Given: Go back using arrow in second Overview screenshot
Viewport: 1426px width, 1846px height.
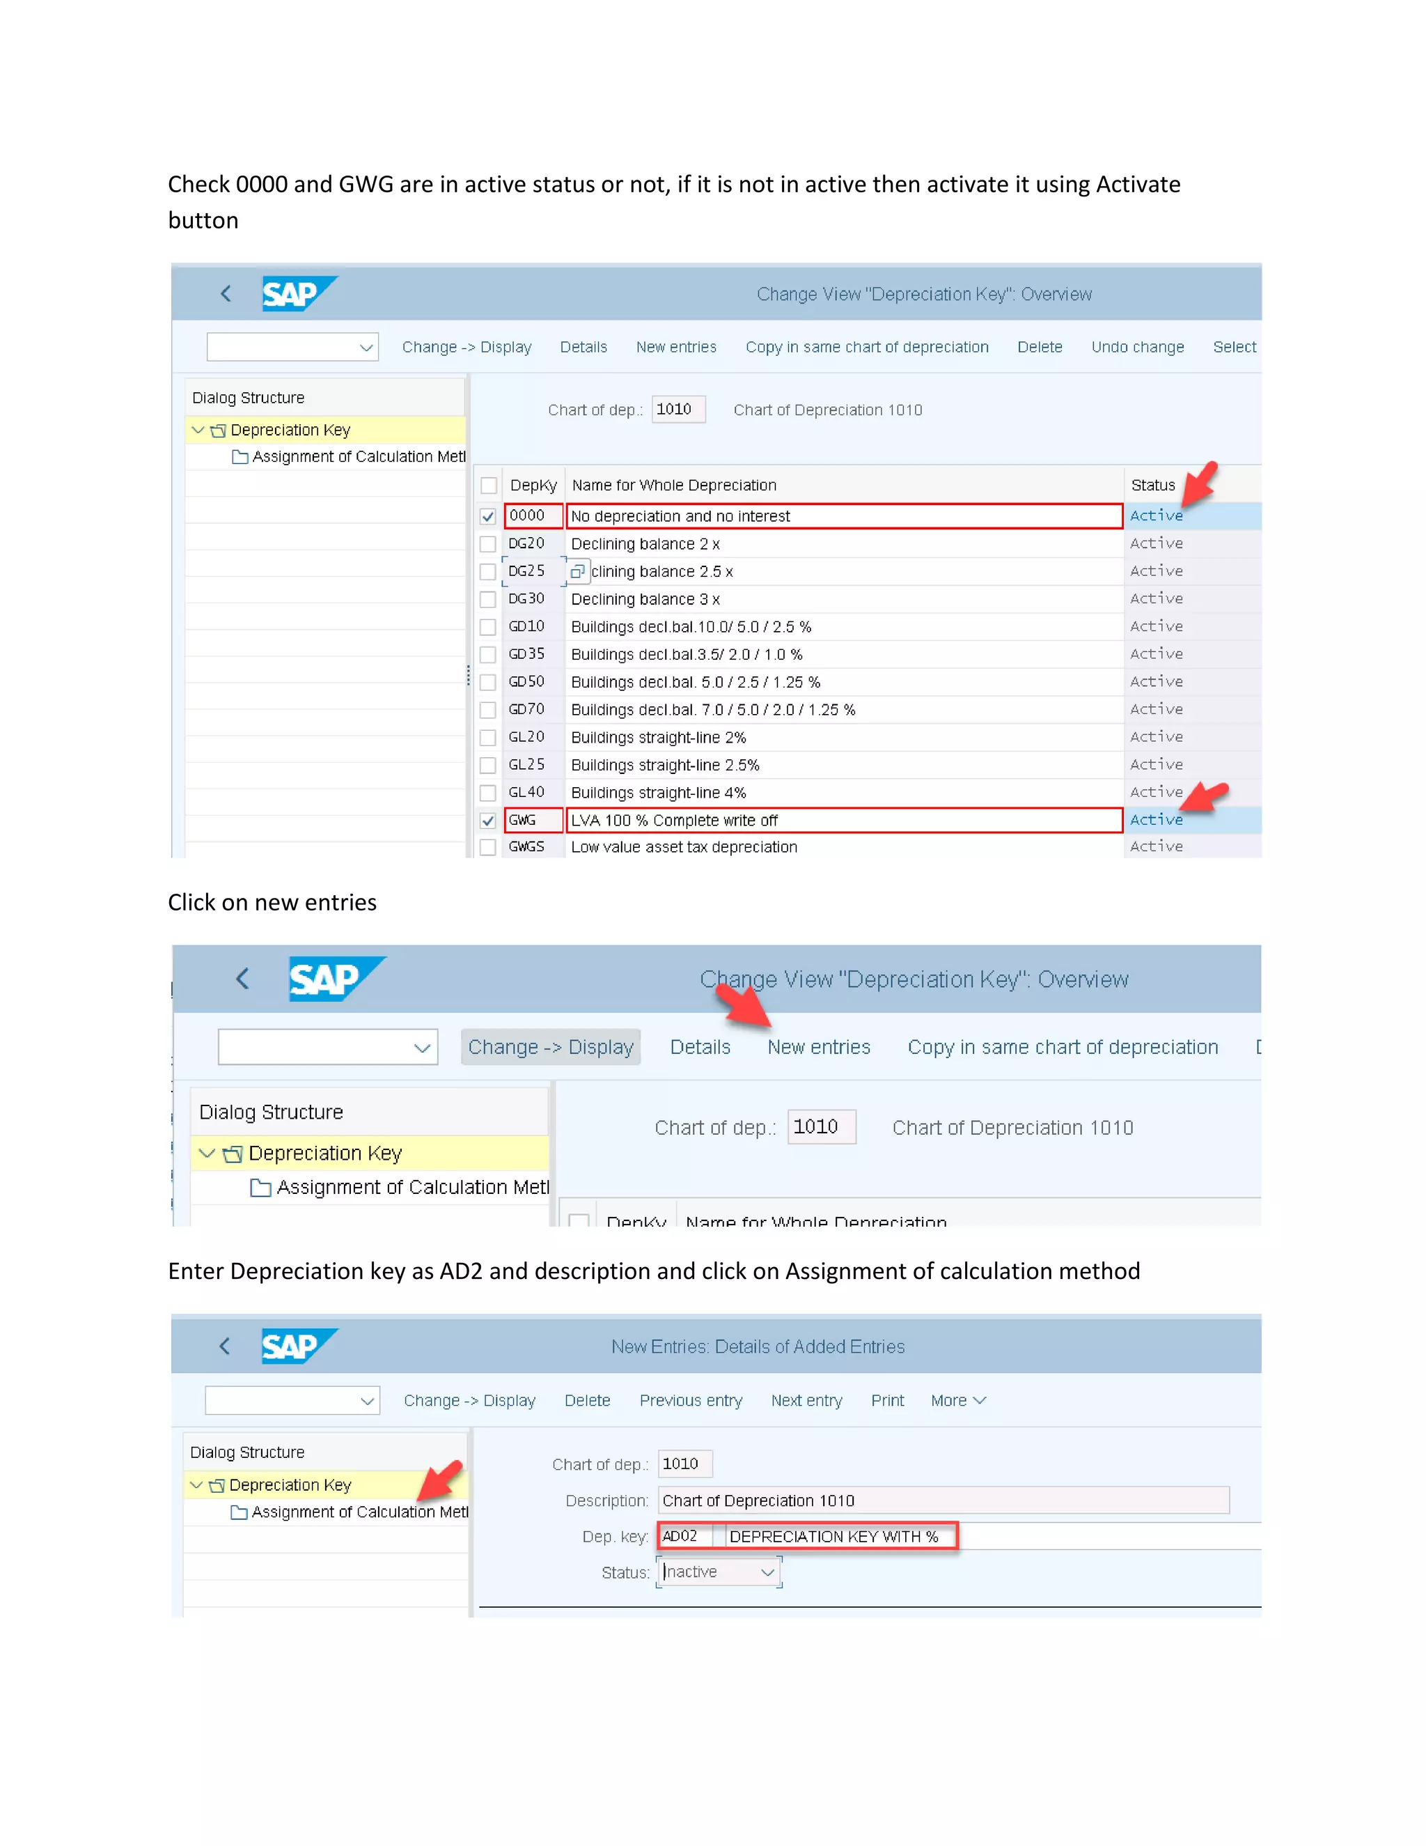Looking at the screenshot, I should 242,979.
